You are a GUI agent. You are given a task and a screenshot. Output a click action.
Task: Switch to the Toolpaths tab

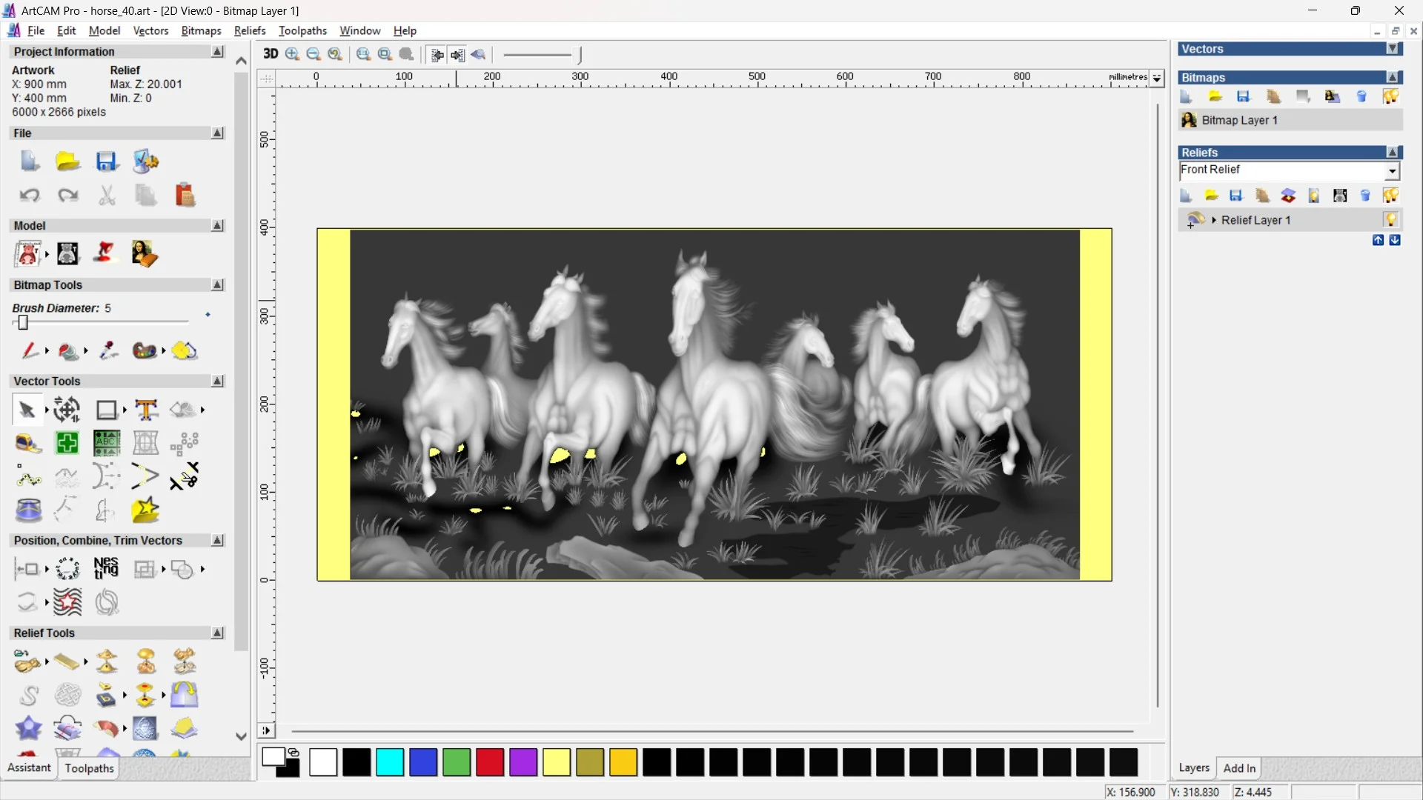(x=89, y=768)
